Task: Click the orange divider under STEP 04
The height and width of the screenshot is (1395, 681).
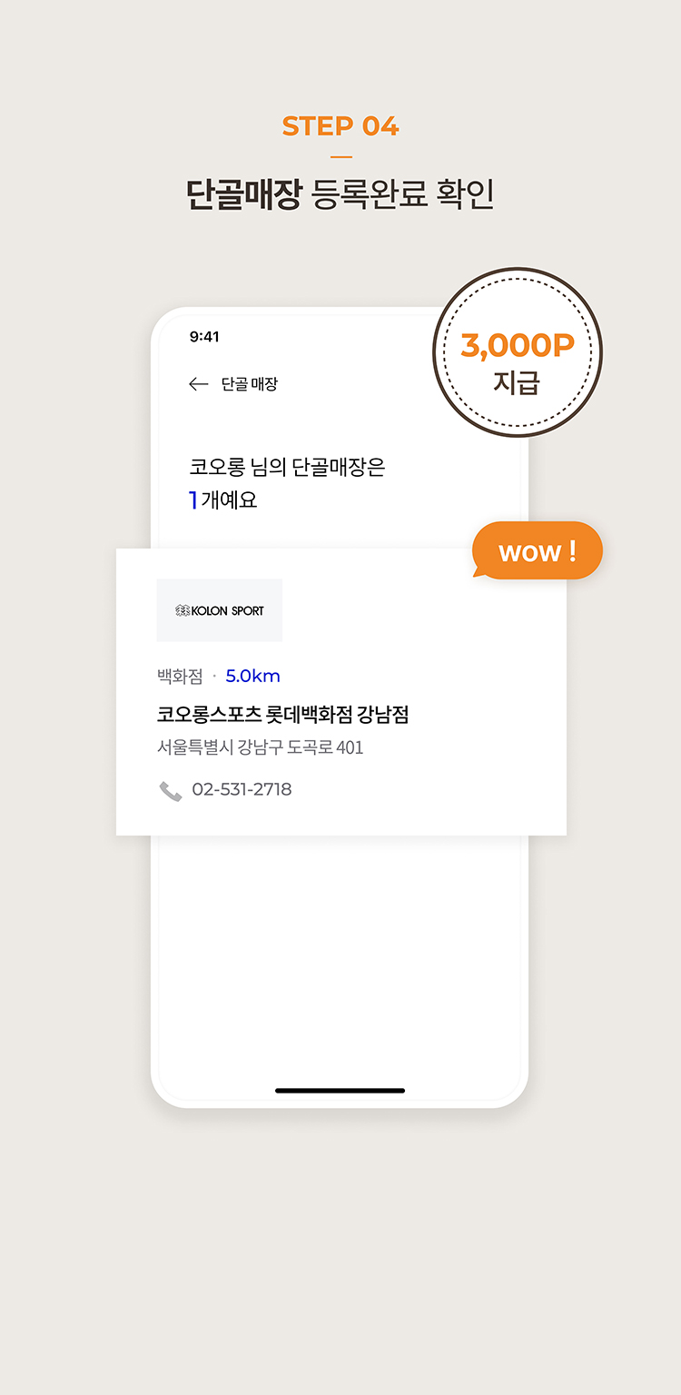Action: 340,156
